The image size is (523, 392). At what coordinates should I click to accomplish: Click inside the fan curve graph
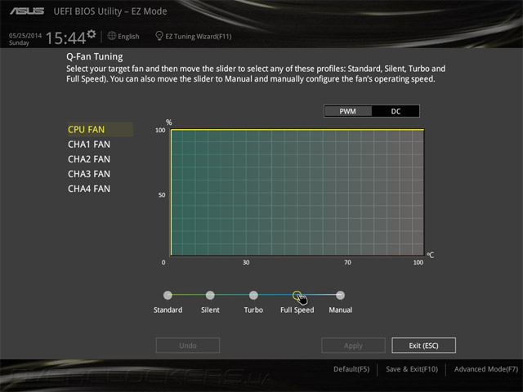coord(297,193)
